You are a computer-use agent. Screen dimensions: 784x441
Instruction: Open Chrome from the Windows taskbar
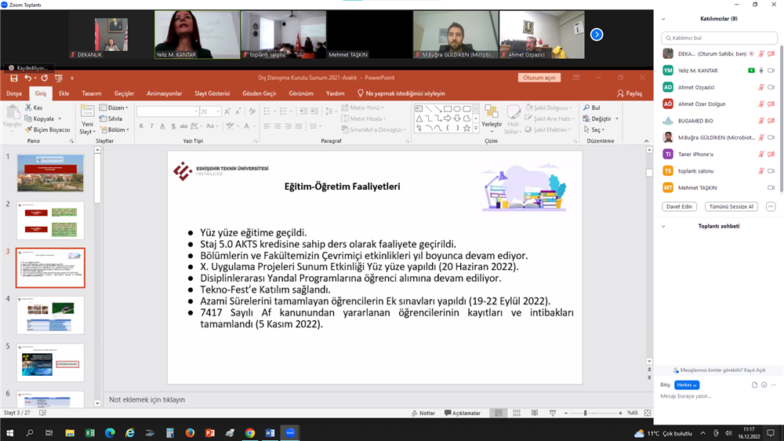[250, 433]
